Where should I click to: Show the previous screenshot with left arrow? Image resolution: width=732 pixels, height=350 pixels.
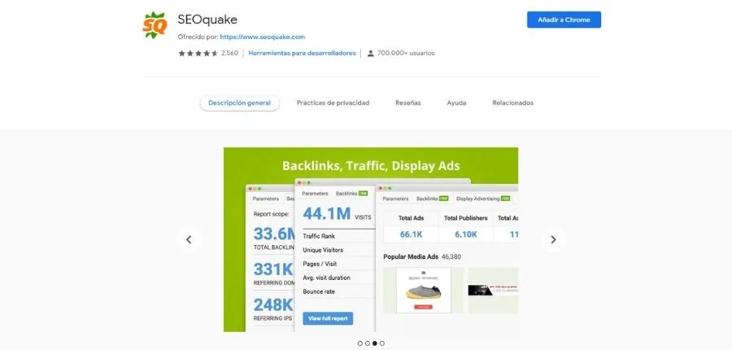(189, 239)
